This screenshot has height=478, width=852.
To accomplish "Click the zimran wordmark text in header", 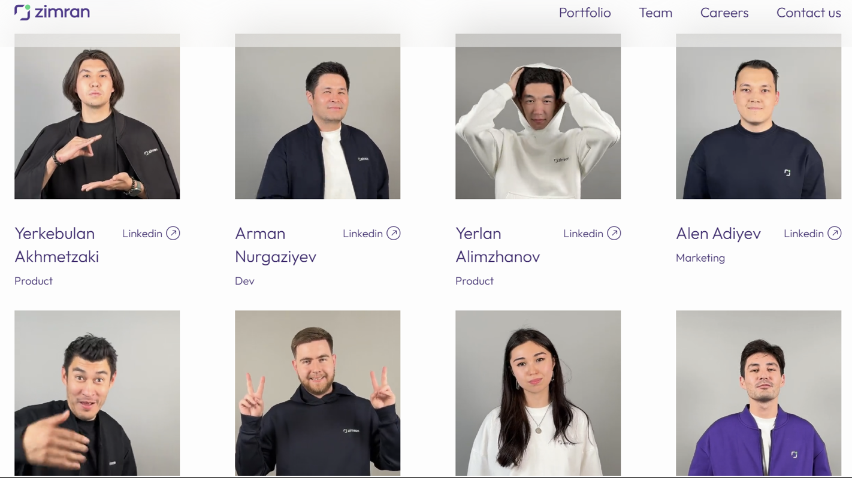I will [62, 12].
